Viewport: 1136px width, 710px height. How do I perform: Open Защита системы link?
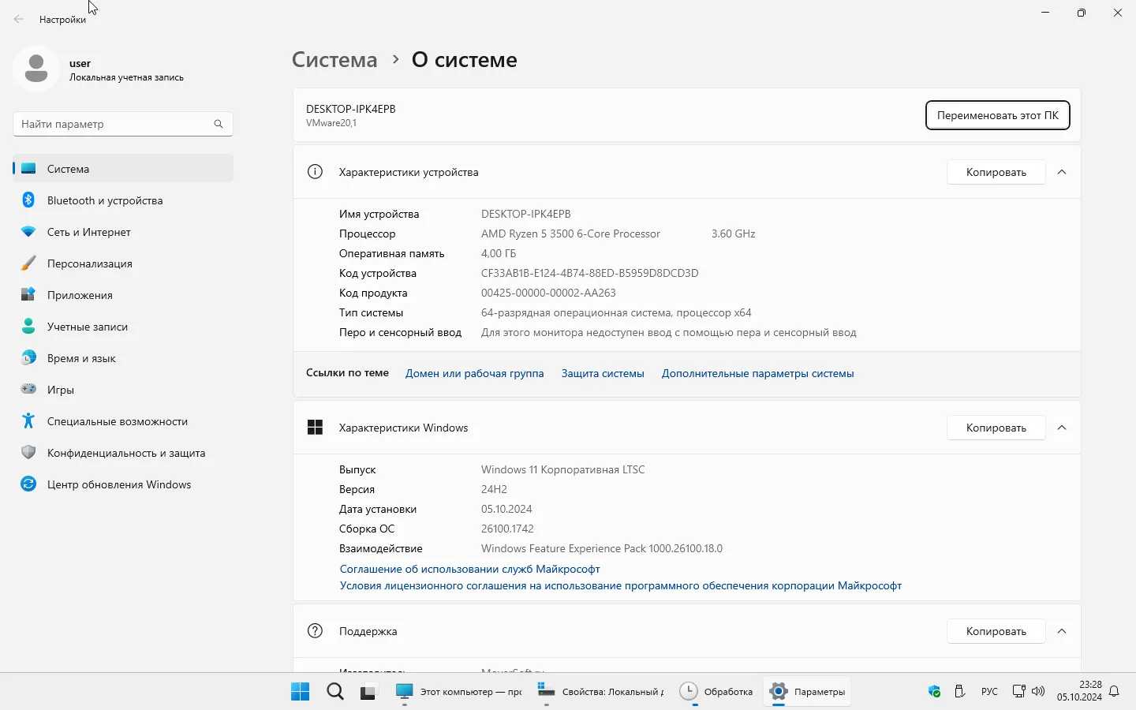(603, 373)
